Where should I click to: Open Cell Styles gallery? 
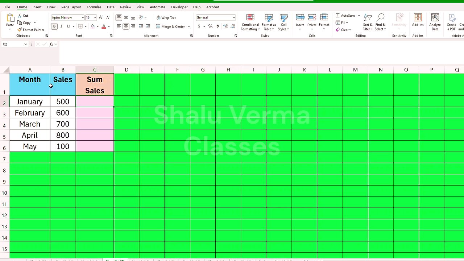(x=283, y=22)
